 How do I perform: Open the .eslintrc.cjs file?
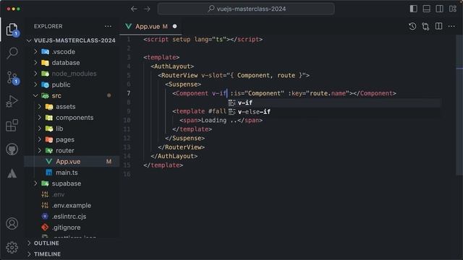[x=72, y=217]
